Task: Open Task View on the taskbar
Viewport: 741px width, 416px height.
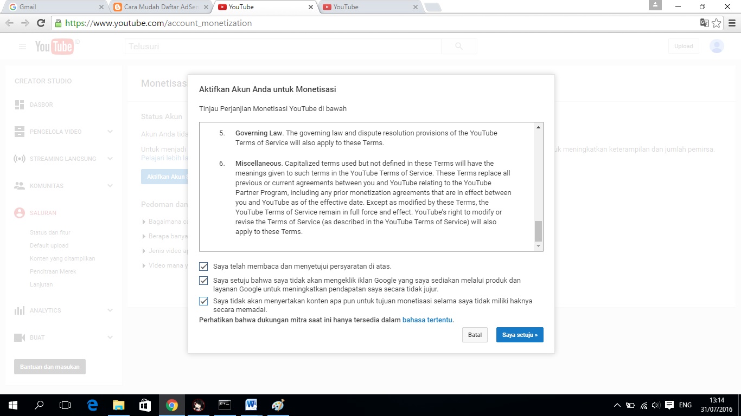Action: coord(65,405)
